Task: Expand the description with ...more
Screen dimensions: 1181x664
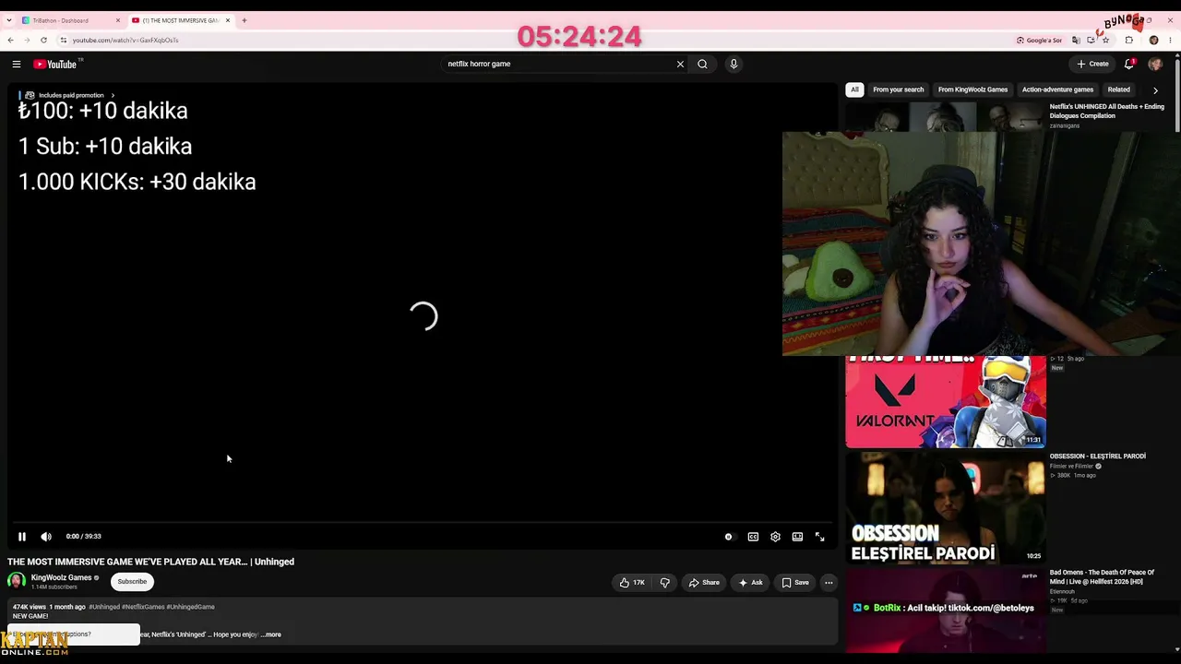Action: (271, 634)
